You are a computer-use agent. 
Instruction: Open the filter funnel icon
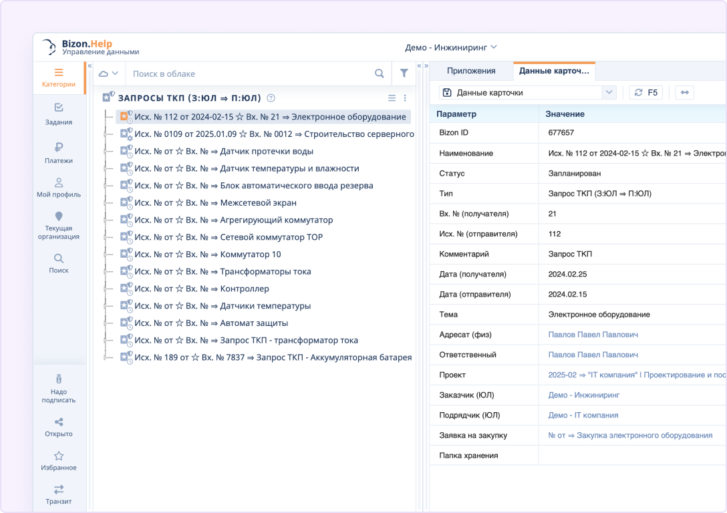point(404,73)
